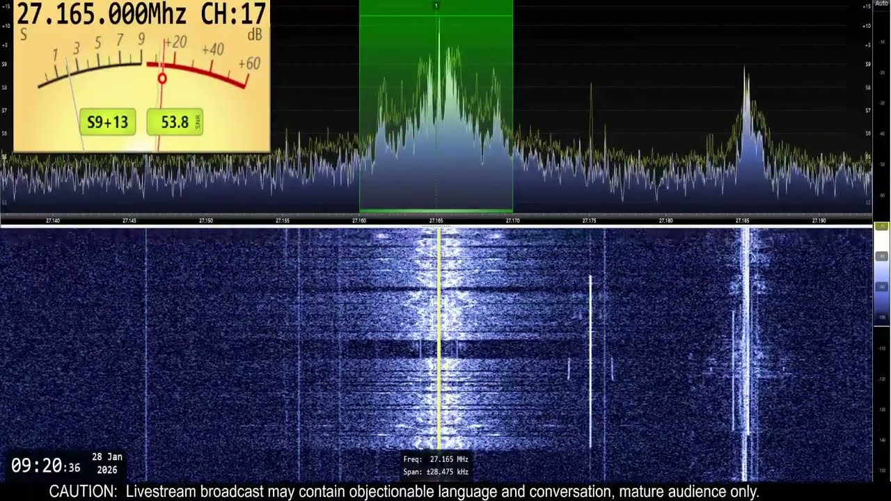891x501 pixels.
Task: Click 27.175 on the frequency scale
Action: 589,221
